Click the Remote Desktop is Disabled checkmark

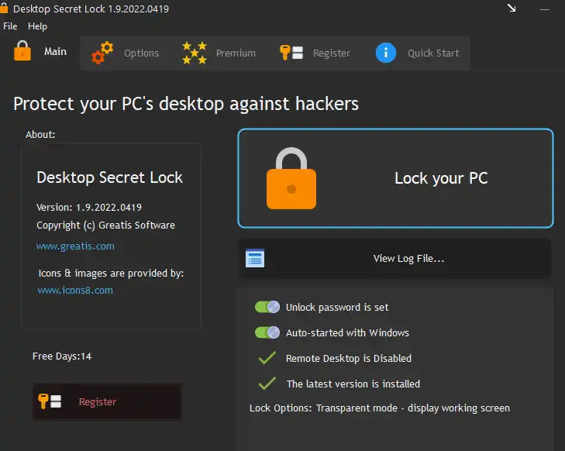coord(267,358)
